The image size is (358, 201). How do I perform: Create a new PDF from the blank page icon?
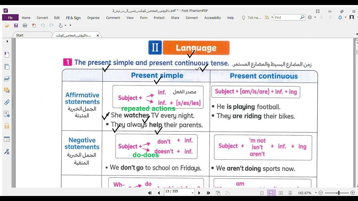click(x=34, y=25)
